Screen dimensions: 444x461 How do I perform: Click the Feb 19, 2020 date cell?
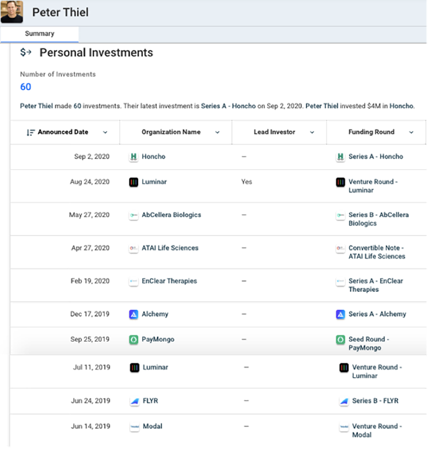90,281
